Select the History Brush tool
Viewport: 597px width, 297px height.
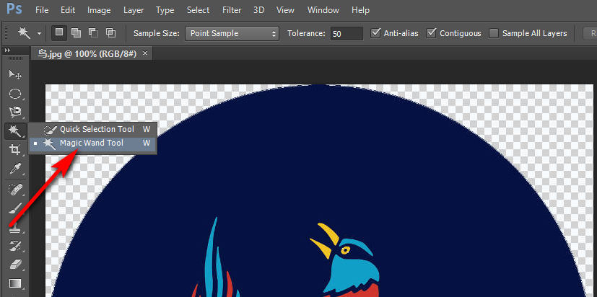(15, 245)
